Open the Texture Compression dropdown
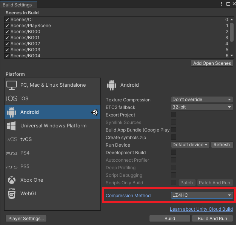Image resolution: width=237 pixels, height=225 pixels. [x=202, y=99]
